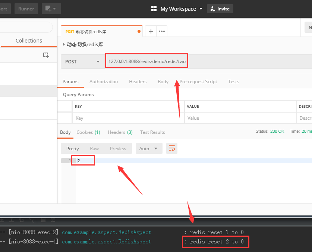Open the Test Results tab
The image size is (312, 252).
tap(152, 132)
